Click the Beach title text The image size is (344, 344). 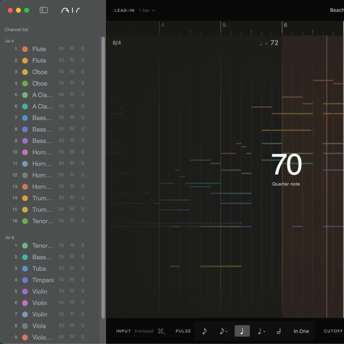337,10
